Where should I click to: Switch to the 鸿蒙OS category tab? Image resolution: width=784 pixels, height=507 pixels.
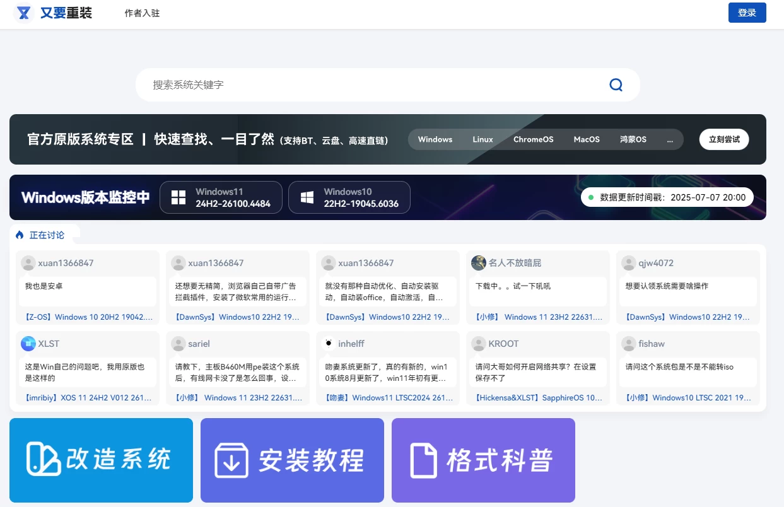coord(633,139)
